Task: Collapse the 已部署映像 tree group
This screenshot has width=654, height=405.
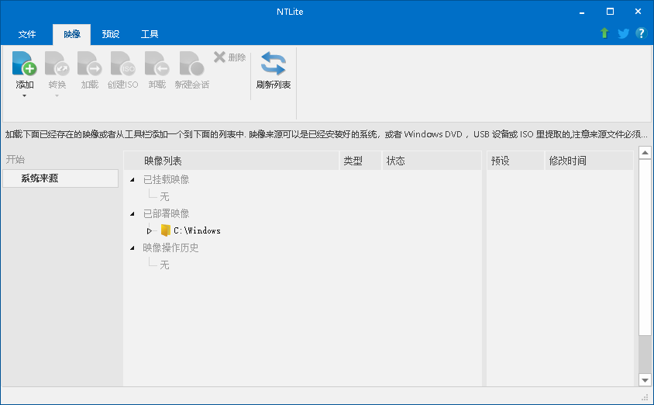Action: tap(133, 214)
